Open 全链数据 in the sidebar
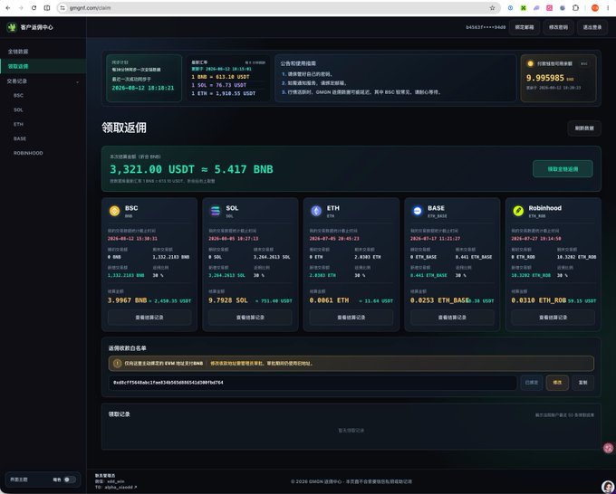Viewport: 616px width, 494px height. (43, 52)
